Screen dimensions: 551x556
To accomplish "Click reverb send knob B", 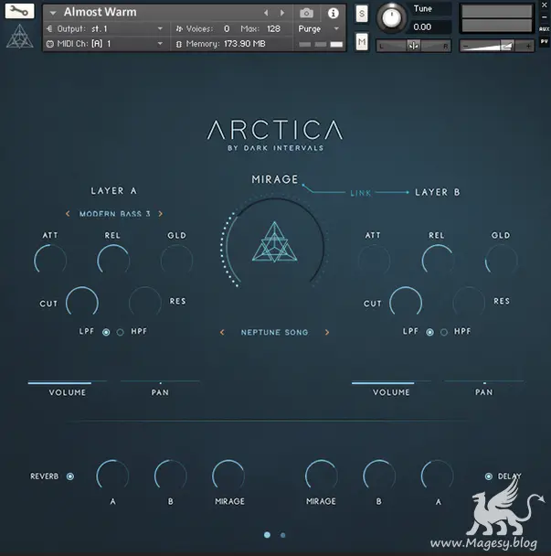I will point(171,476).
